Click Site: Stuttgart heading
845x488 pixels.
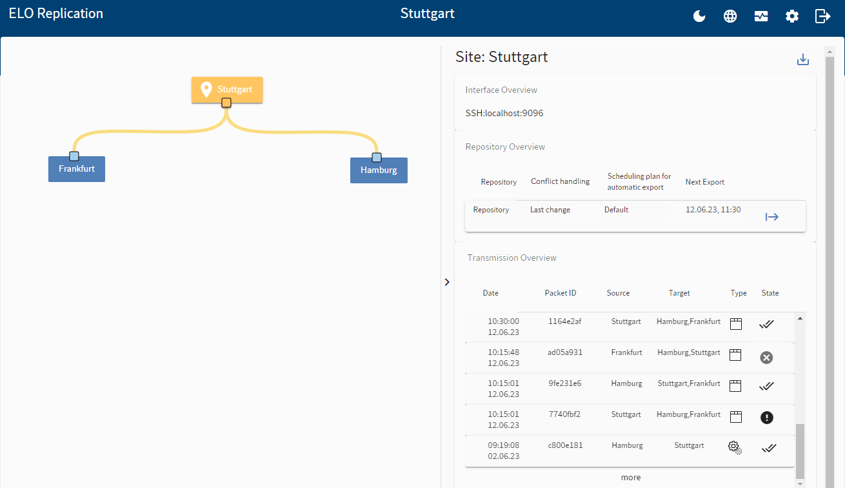[x=501, y=57]
